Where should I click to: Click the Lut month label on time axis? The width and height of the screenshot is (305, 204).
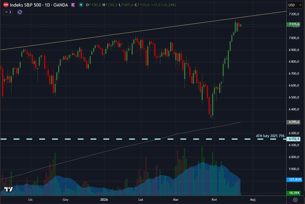click(x=141, y=199)
